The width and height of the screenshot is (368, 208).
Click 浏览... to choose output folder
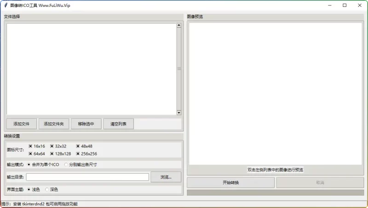(x=166, y=177)
